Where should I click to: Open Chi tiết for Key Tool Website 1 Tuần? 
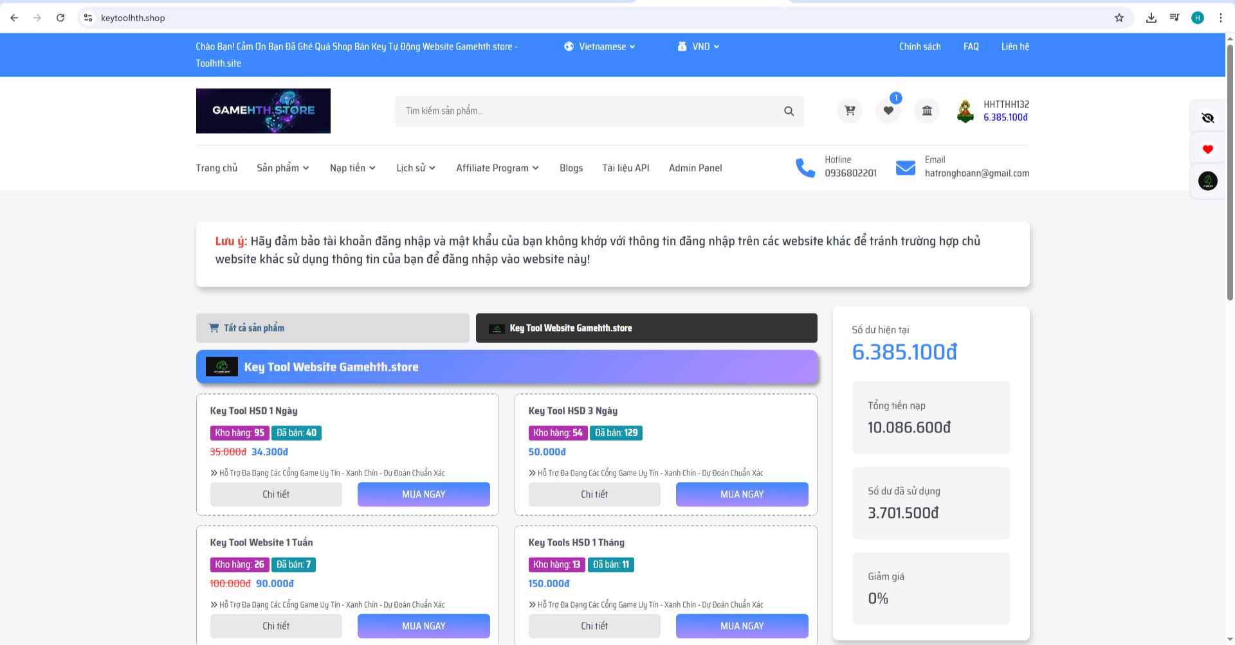coord(276,626)
